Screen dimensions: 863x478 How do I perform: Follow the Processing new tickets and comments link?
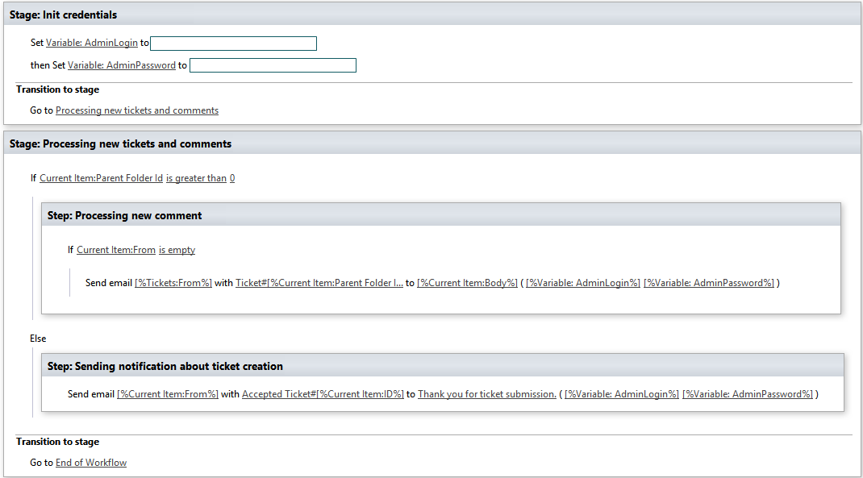(137, 110)
